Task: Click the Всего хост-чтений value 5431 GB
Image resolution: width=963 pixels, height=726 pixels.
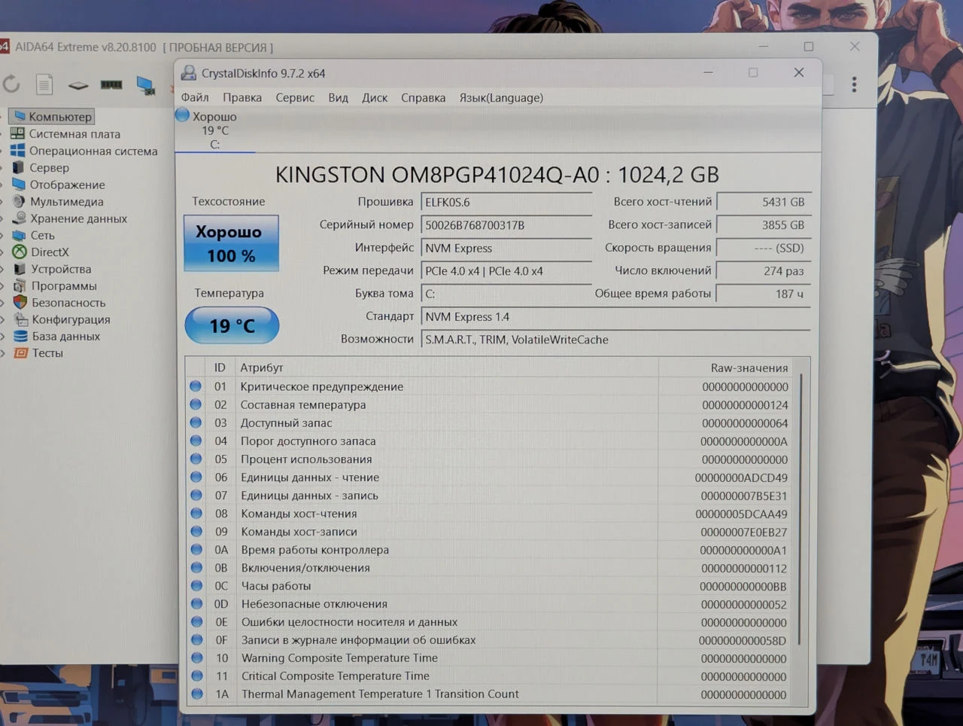Action: coord(764,202)
